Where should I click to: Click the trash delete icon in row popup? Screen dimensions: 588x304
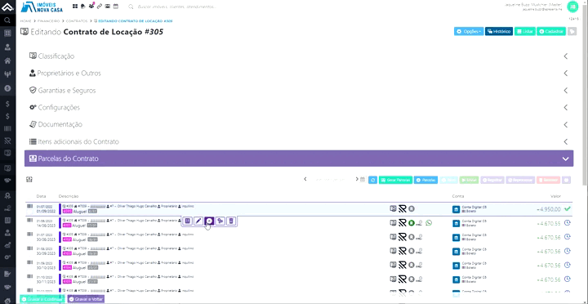point(231,221)
